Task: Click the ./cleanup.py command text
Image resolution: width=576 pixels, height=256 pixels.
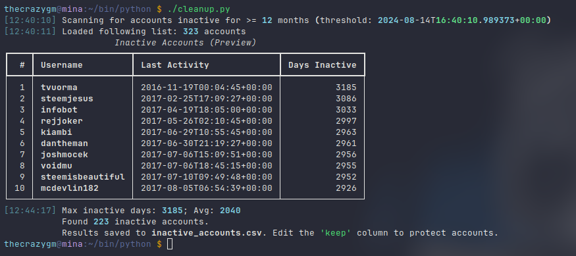Action: [x=199, y=9]
